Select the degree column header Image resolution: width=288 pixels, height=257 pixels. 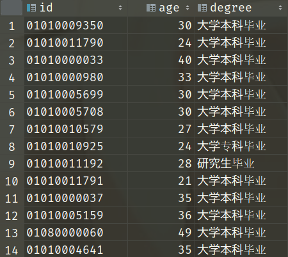[x=241, y=8]
